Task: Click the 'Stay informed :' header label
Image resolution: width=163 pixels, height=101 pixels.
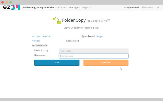Action: [132, 8]
